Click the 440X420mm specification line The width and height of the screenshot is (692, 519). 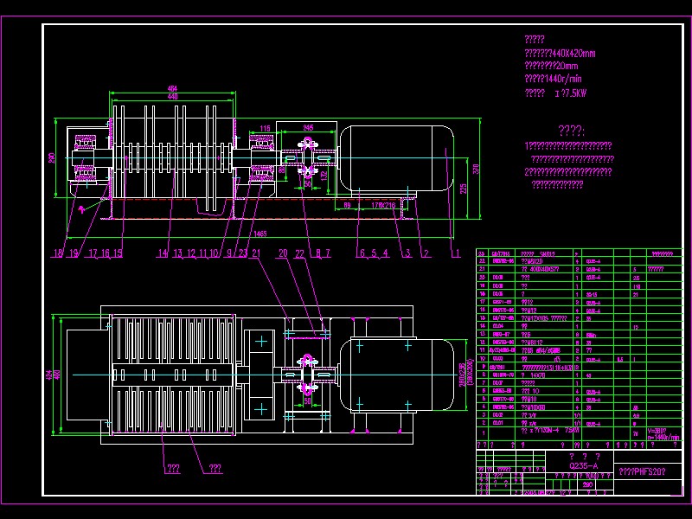pos(560,54)
